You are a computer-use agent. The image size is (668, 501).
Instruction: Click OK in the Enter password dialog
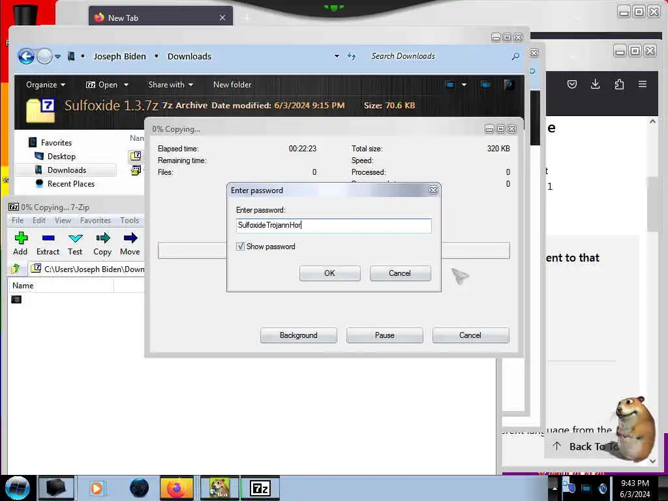point(329,273)
